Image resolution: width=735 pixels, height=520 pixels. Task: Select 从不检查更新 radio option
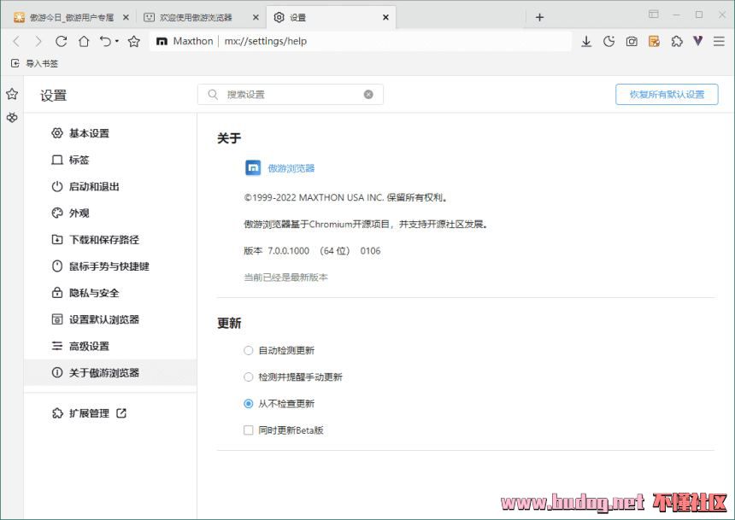click(x=249, y=404)
